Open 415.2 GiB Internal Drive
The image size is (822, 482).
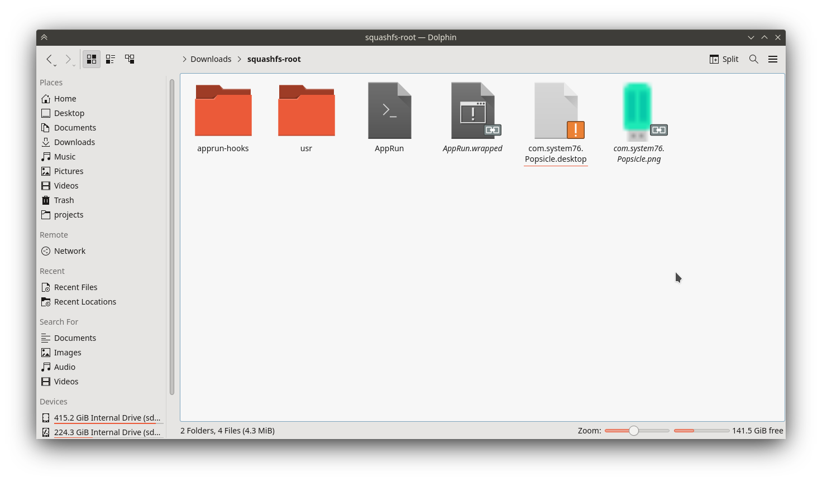tap(102, 418)
